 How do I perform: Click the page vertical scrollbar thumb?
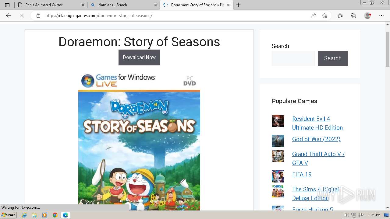click(x=388, y=49)
